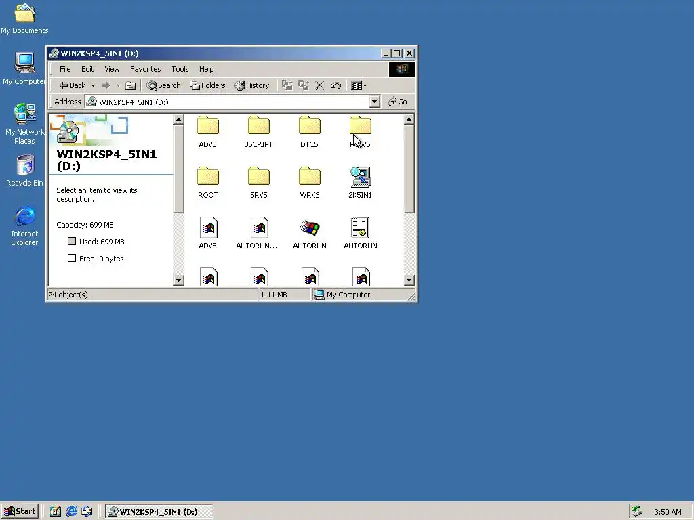Screen dimensions: 694x520
Task: Click left info pane scroll up arrow
Action: [179, 119]
